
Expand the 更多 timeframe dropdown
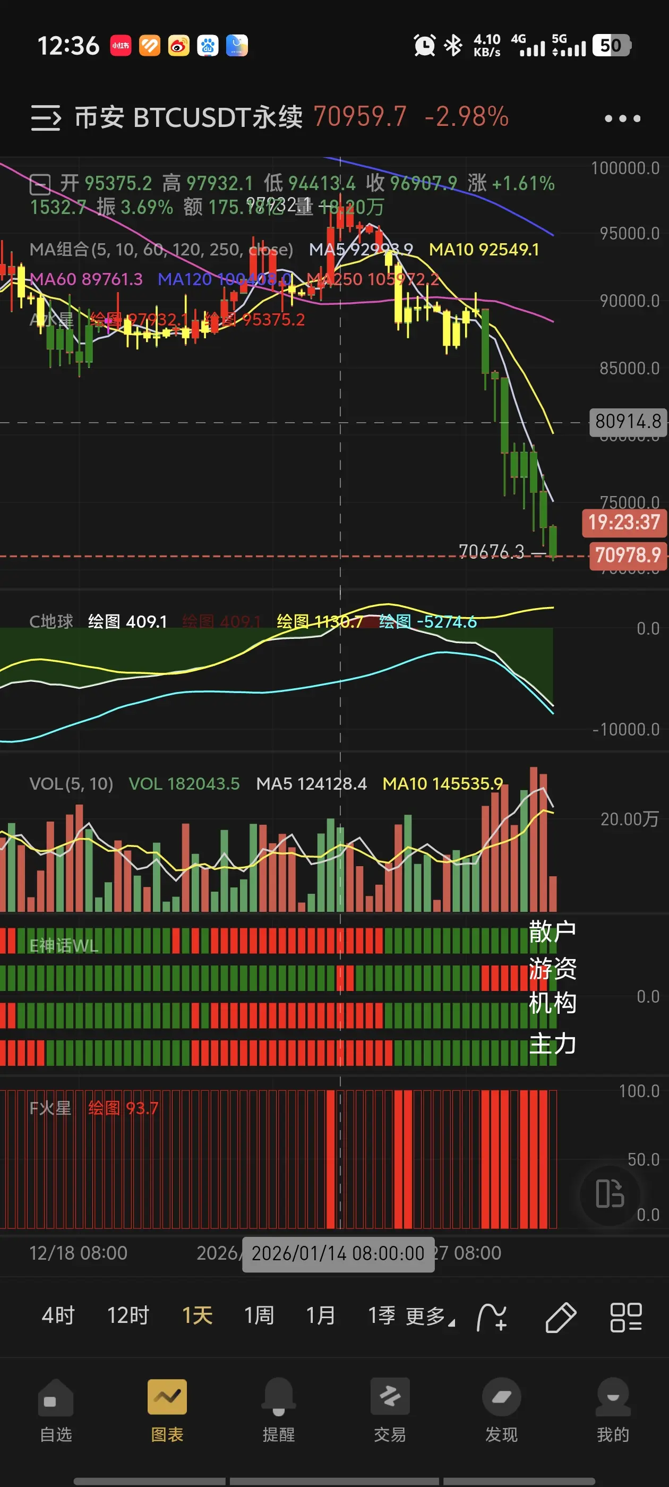click(x=430, y=1317)
